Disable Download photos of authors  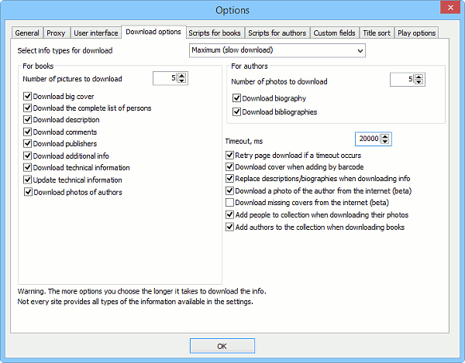pyautogui.click(x=28, y=192)
